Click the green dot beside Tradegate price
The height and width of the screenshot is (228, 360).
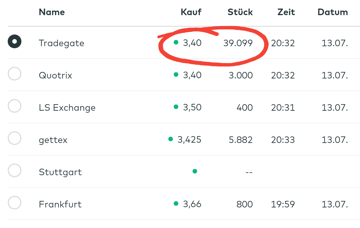click(176, 43)
